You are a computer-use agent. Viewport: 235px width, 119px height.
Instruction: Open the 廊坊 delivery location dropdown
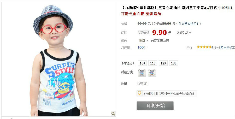(143, 40)
